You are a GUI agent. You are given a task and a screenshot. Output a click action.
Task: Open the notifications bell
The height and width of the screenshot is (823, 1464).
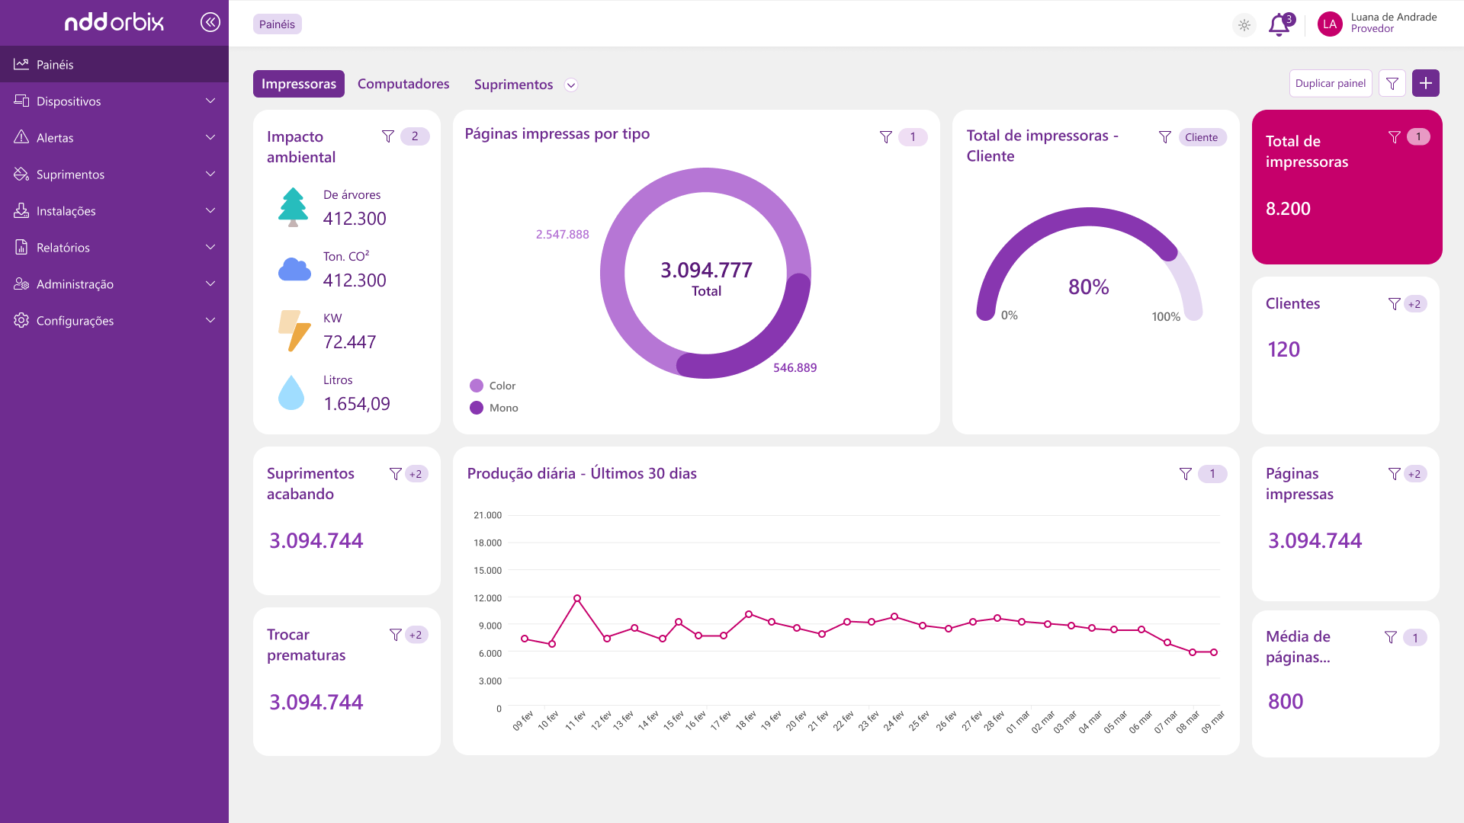coord(1279,25)
